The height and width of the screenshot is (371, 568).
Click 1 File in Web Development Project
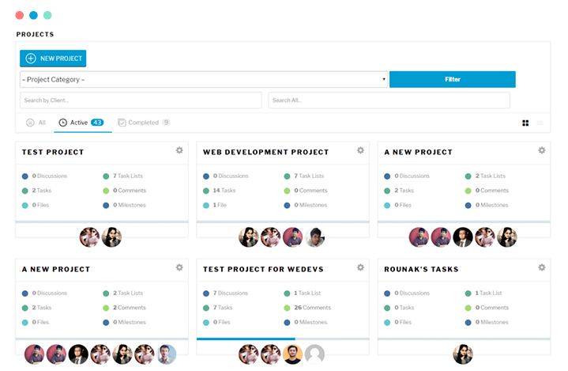click(220, 205)
